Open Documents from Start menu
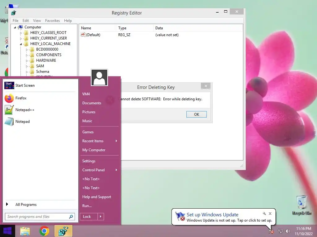The width and height of the screenshot is (317, 237). point(92,103)
